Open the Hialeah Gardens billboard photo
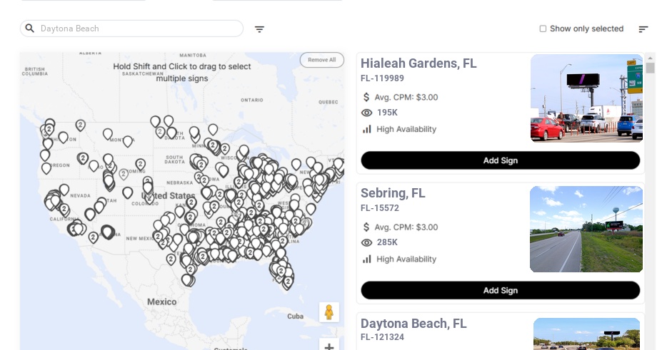The height and width of the screenshot is (350, 657). [586, 98]
